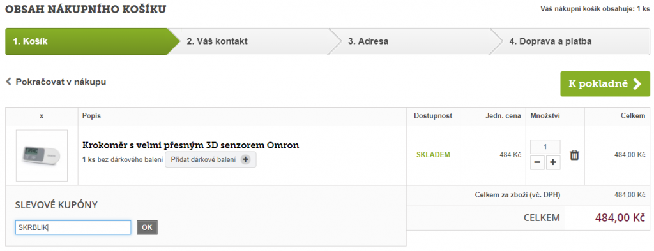Switch to step 2. Váš kontakt
654x251 pixels.
click(x=250, y=41)
